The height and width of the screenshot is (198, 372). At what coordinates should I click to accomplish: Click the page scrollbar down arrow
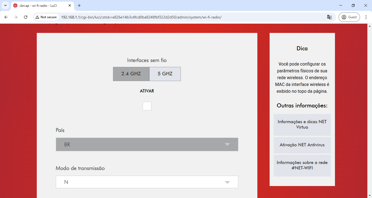370,196
